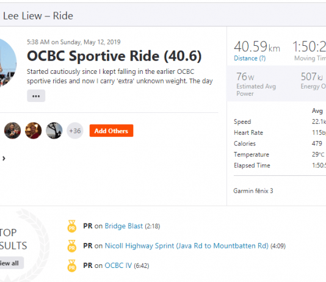The height and width of the screenshot is (282, 326).
Task: Click the PR medal icon beside Nicoll Highway Sprint
Action: tap(71, 246)
